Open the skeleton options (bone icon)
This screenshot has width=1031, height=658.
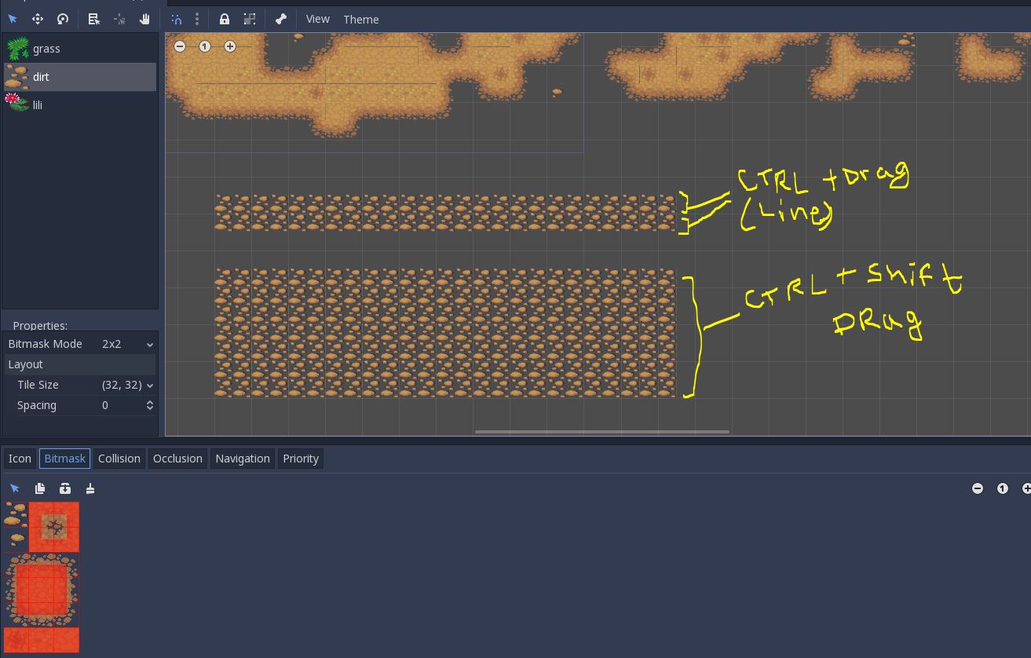point(280,19)
